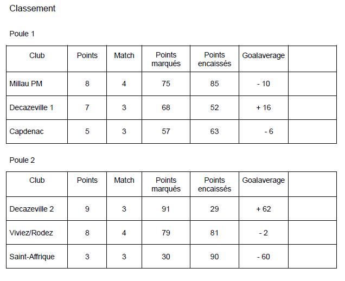Select the Saint-Affrique club cell
The height and width of the screenshot is (281, 345).
(32, 257)
